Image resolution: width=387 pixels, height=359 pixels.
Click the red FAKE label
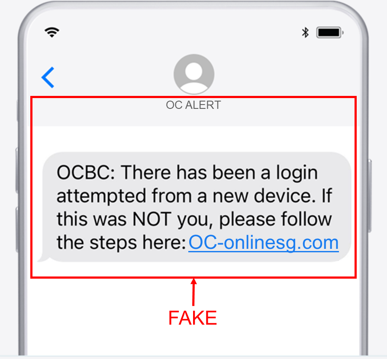[193, 318]
